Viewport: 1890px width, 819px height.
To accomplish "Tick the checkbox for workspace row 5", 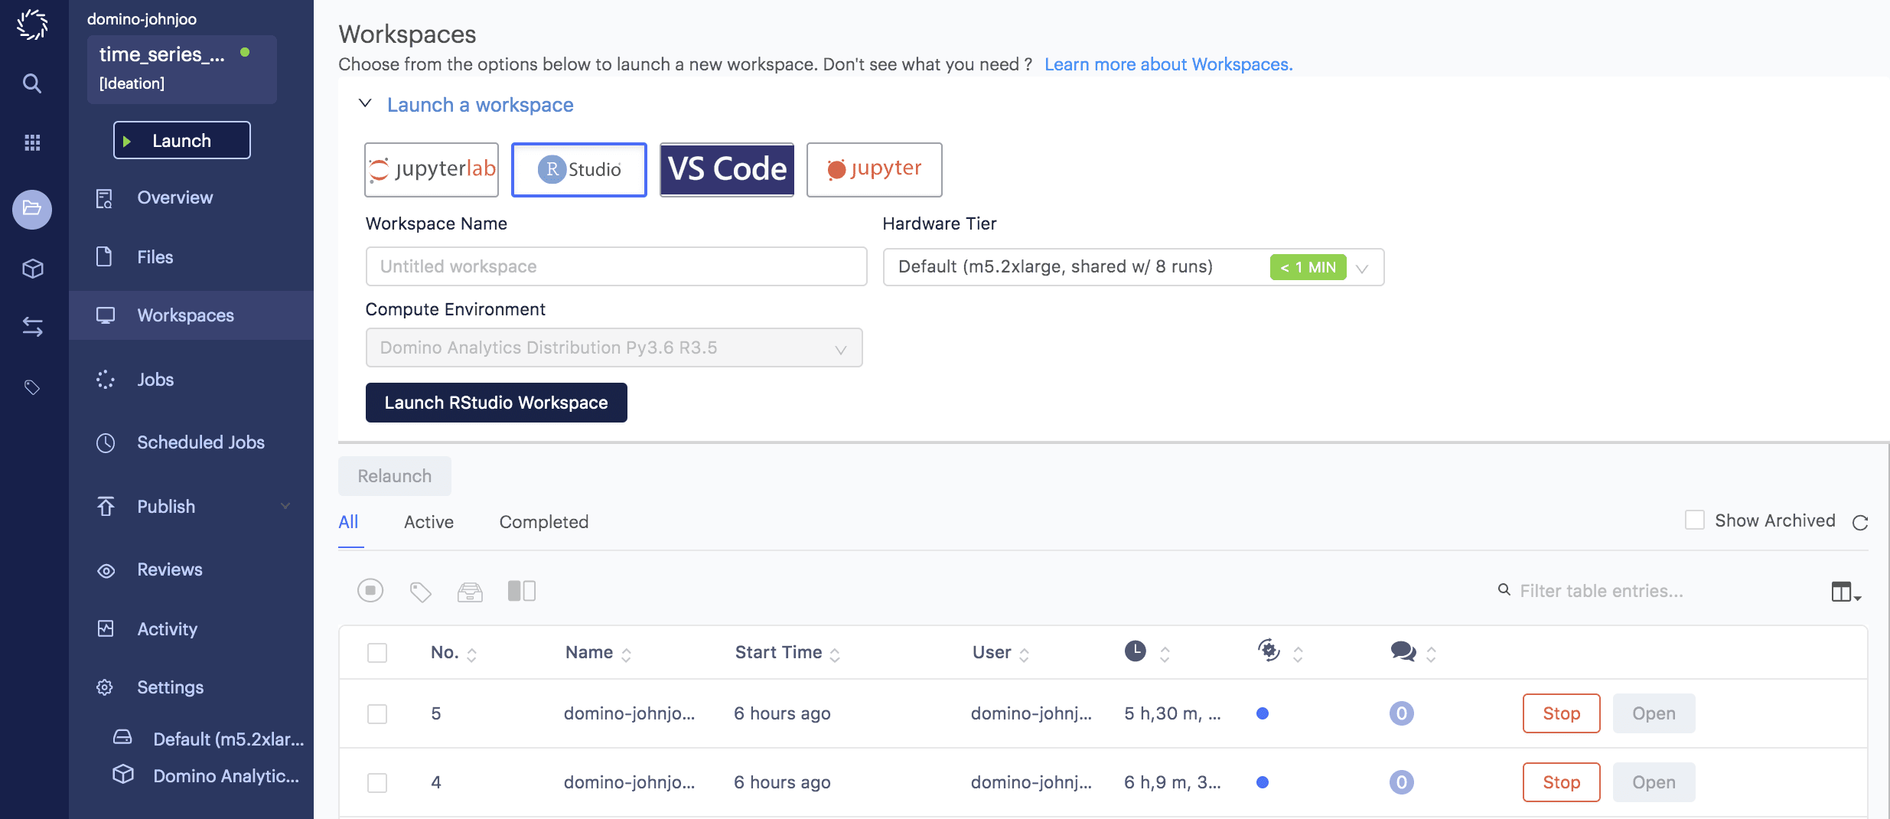I will tap(377, 714).
